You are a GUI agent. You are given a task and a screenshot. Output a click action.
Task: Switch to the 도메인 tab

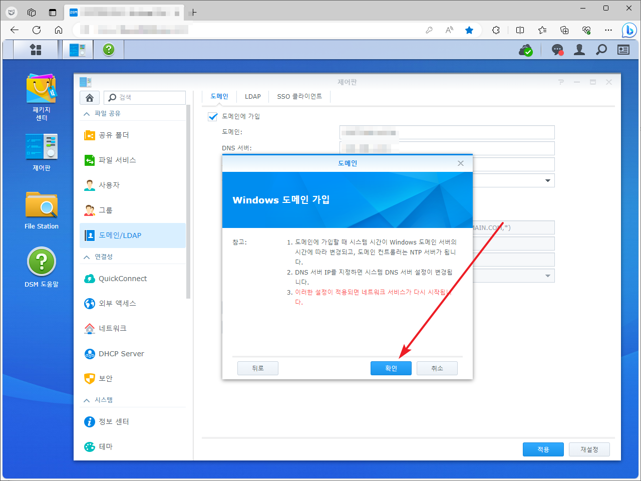click(219, 97)
